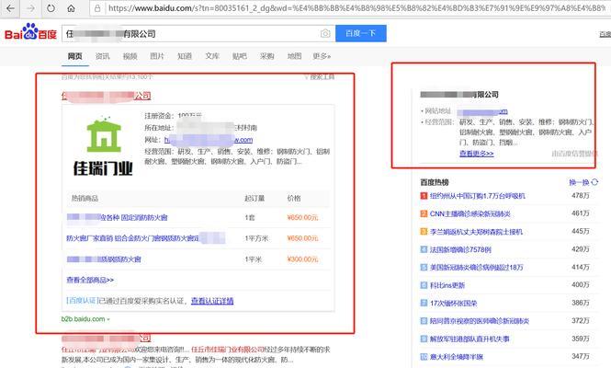Open hot item 纽约州从中国订购1.7万台呼吸机
Image resolution: width=611 pixels, height=368 pixels.
coord(478,196)
